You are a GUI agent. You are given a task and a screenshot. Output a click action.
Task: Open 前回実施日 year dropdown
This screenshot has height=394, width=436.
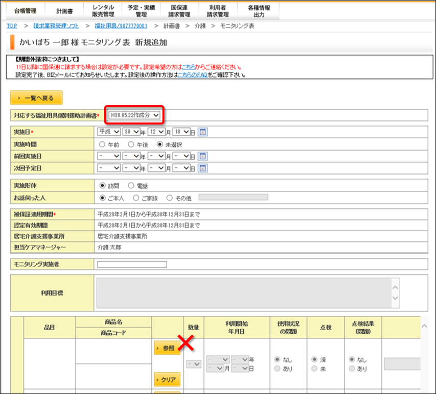click(131, 156)
